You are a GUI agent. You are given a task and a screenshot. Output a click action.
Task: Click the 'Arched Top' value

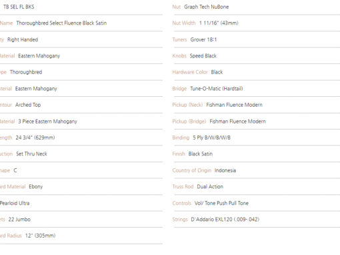tap(28, 105)
